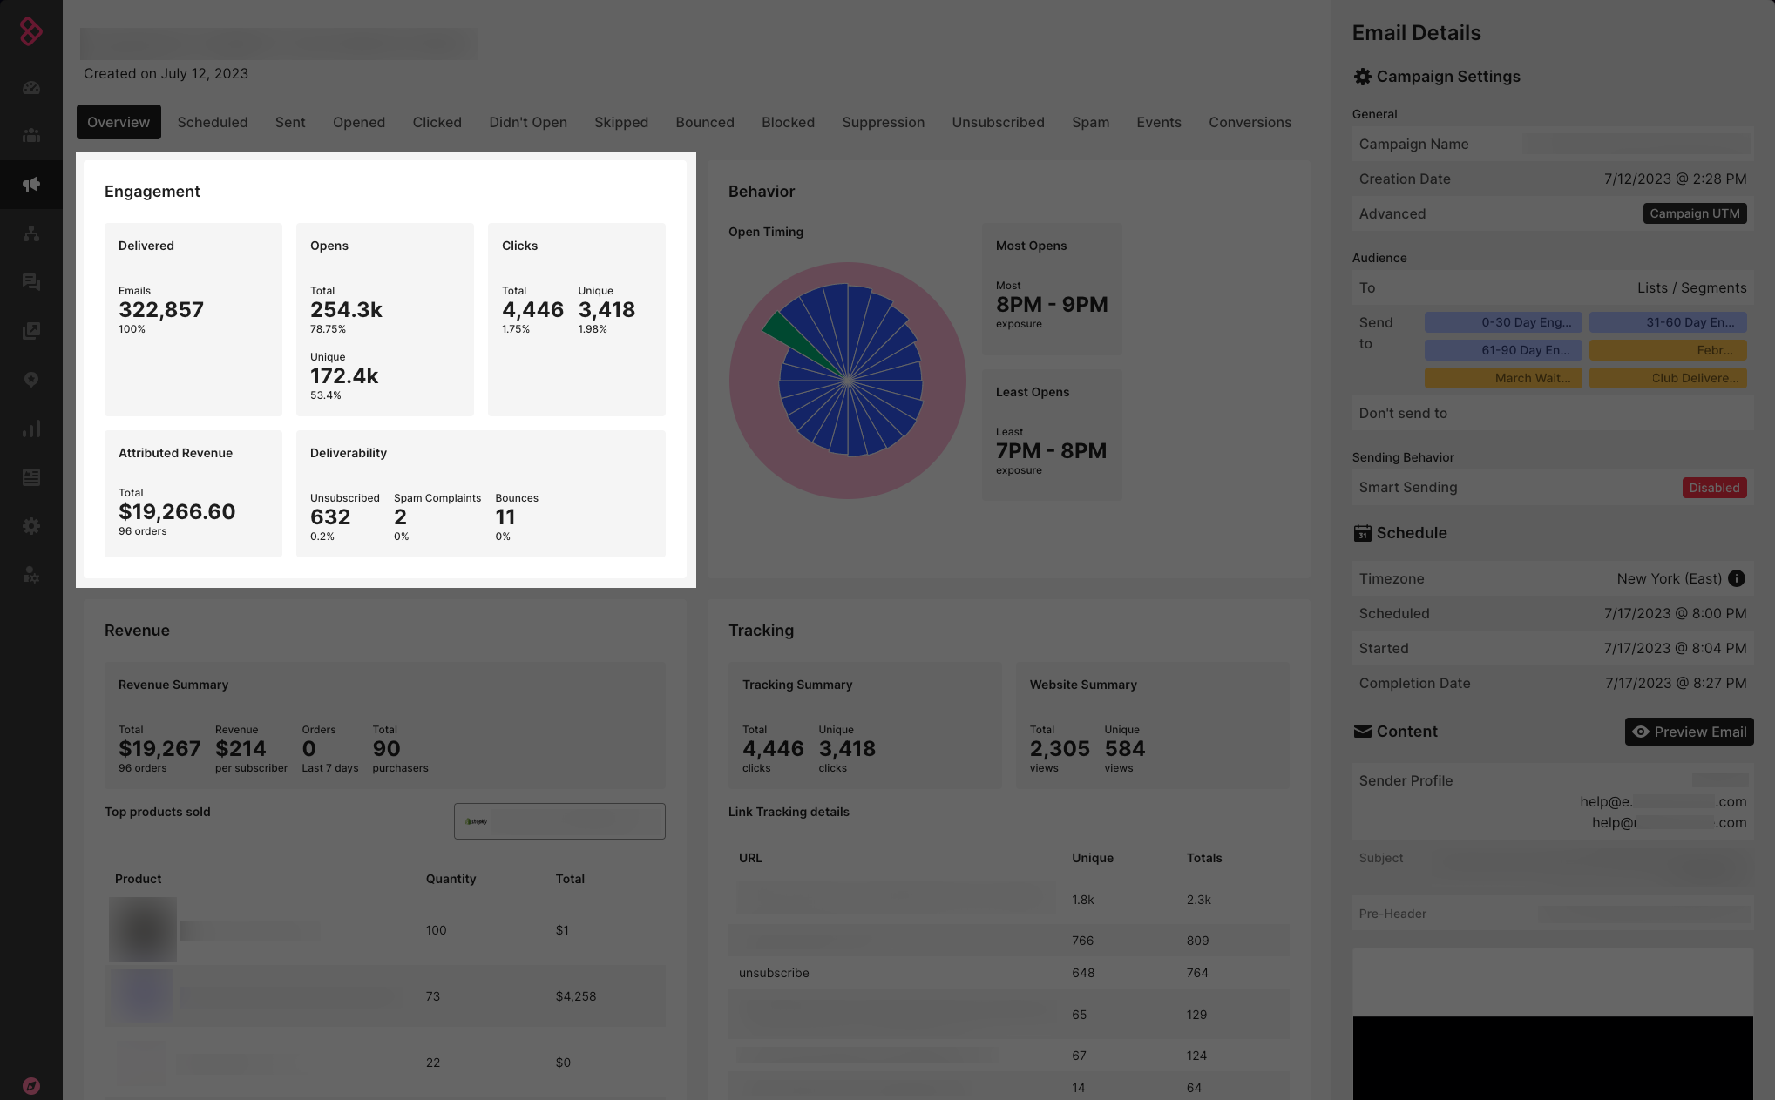Screen dimensions: 1775x1100
Task: Toggle the Smart Sending Disabled badge
Action: tap(1713, 488)
